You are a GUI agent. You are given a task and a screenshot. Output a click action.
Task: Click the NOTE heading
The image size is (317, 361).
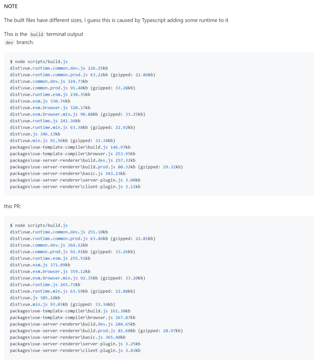(x=11, y=6)
